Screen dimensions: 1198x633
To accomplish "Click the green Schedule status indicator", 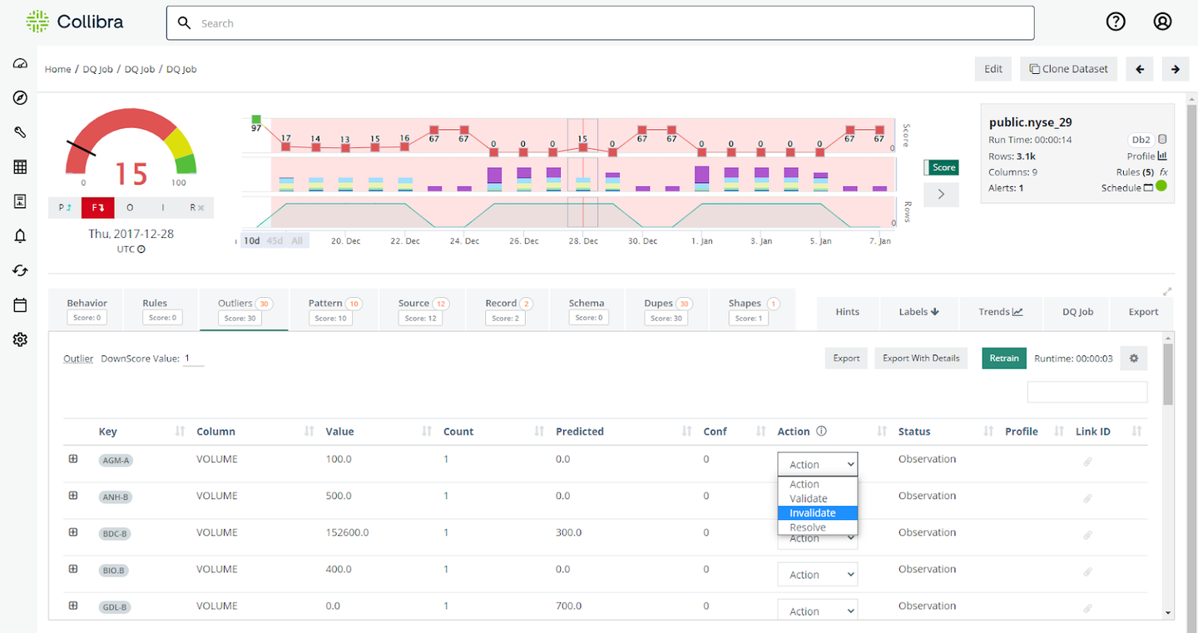I will coord(1161,186).
